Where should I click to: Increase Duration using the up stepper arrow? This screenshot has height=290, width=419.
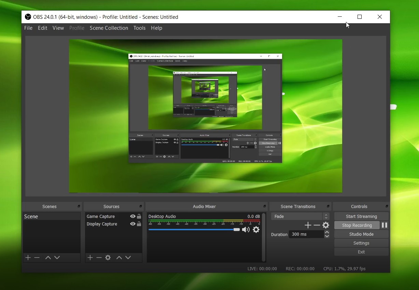coord(327,232)
